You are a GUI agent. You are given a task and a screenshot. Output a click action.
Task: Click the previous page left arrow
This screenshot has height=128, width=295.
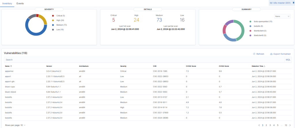(x=259, y=125)
